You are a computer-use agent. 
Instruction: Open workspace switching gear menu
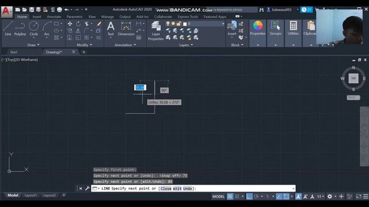330,197
